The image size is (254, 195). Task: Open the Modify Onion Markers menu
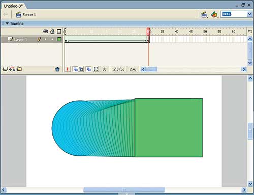96,69
